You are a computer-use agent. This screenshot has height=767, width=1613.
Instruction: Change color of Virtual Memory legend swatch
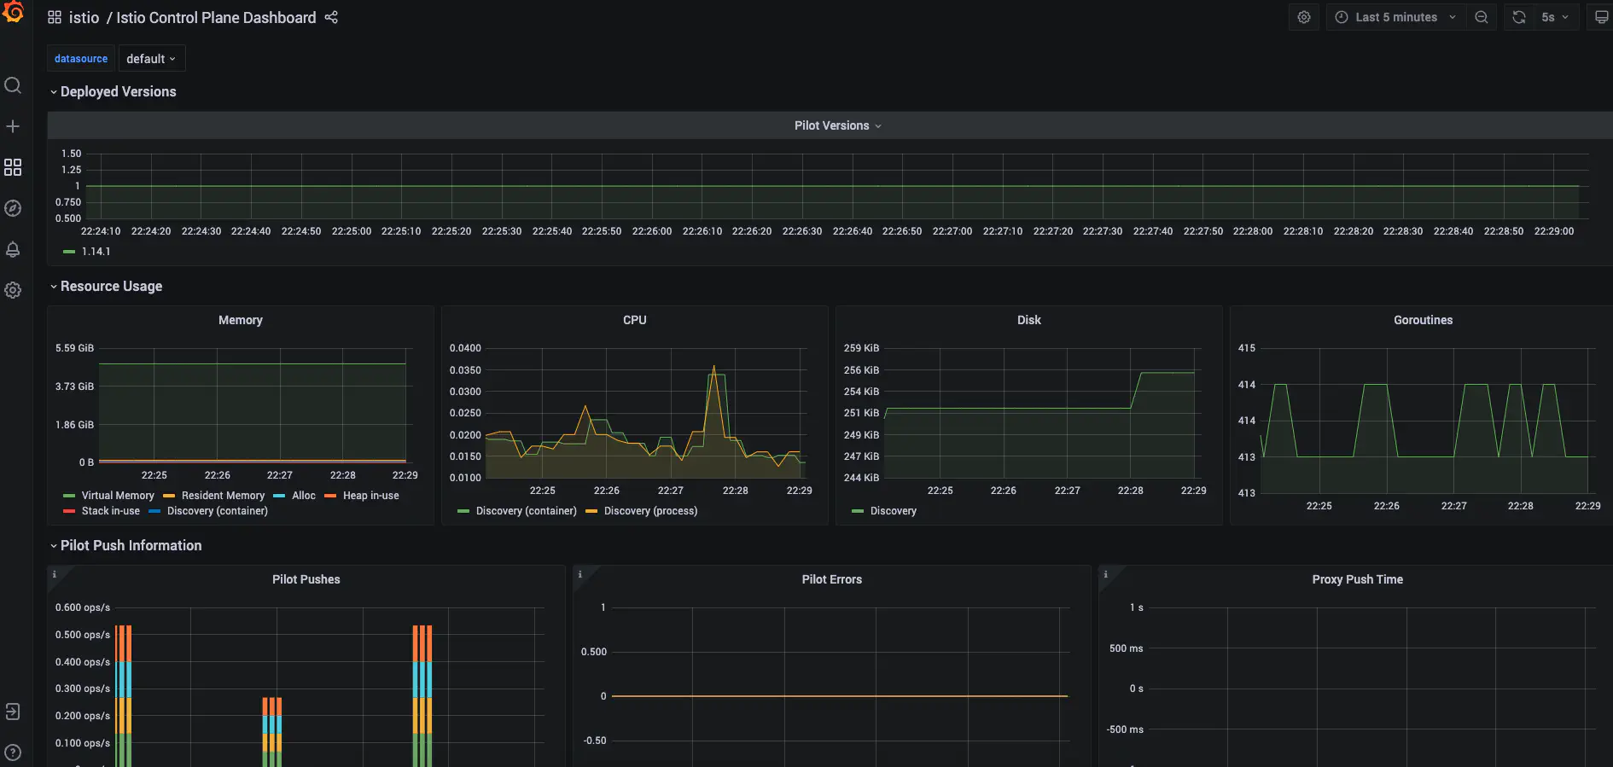(69, 496)
